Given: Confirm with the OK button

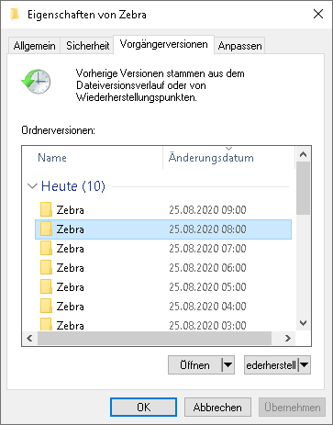Looking at the screenshot, I should (143, 408).
